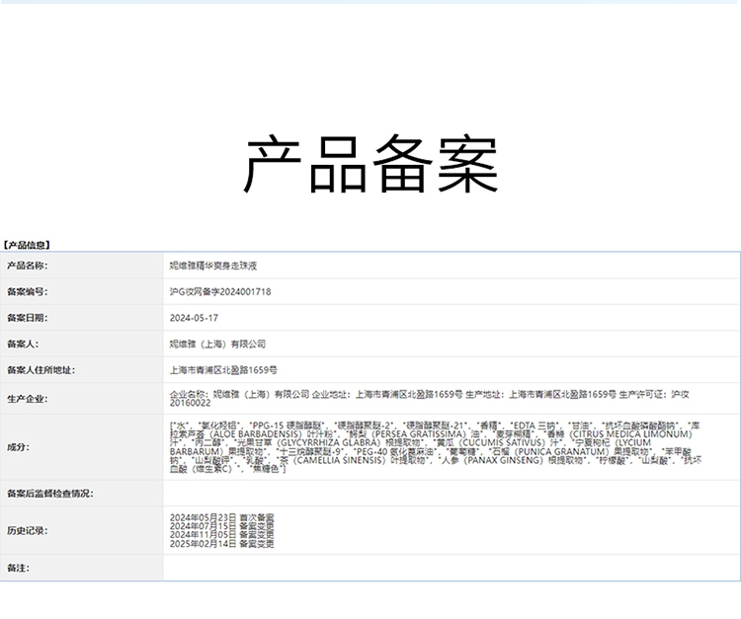Viewport: 741px width, 619px height.
Task: Select product name 妮维雅精华爽身走珠液
Action: [x=214, y=266]
